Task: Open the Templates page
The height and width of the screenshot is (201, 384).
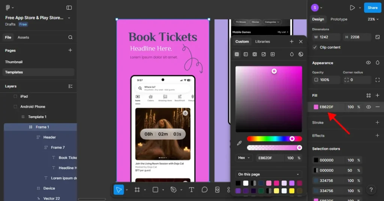Action: 39,72
